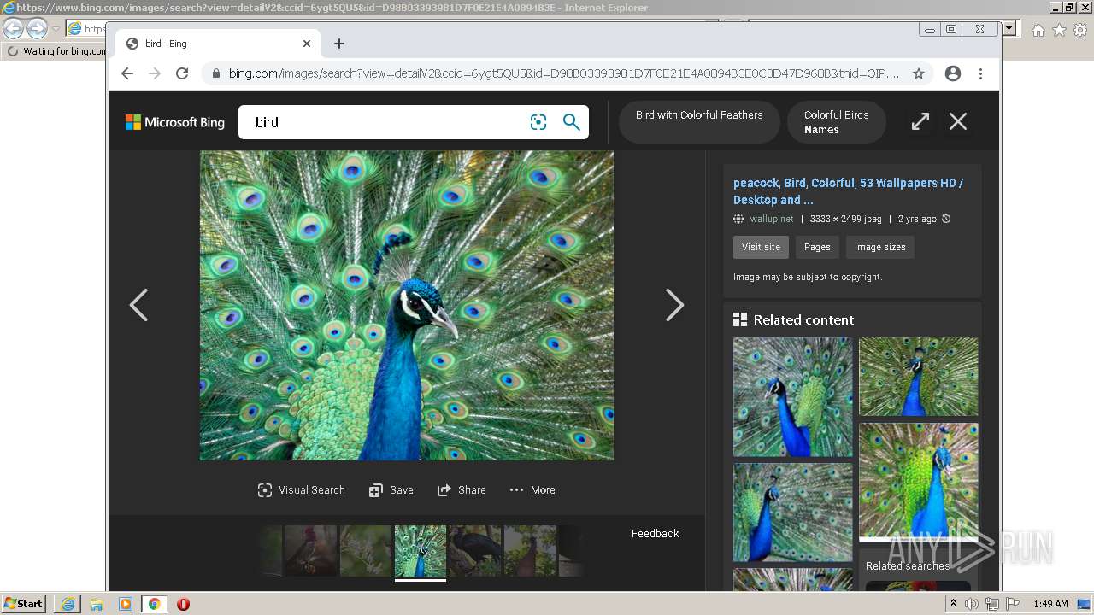Click the Related content heading
The height and width of the screenshot is (615, 1094).
pyautogui.click(x=803, y=319)
